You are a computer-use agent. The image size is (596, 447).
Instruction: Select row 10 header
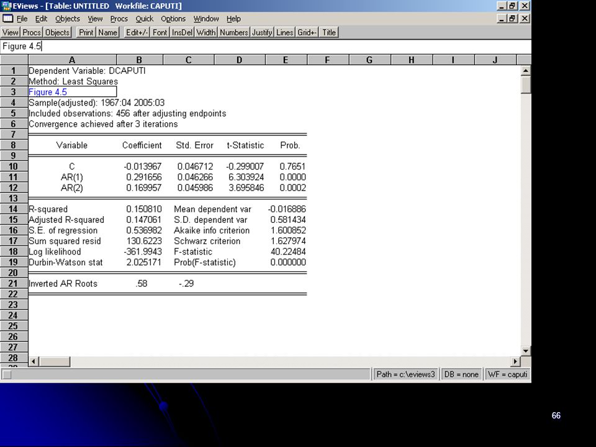click(x=14, y=166)
